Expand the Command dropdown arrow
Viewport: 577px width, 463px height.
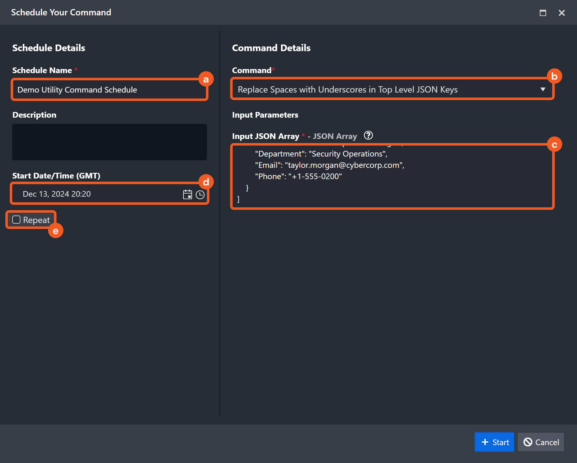point(542,89)
